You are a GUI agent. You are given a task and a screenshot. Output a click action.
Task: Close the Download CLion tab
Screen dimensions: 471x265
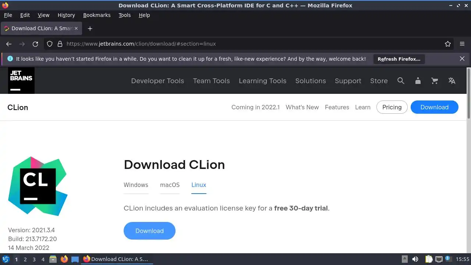(76, 28)
